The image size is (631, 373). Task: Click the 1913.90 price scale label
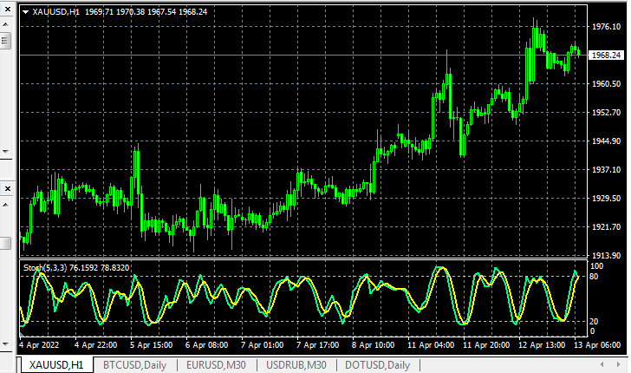pyautogui.click(x=606, y=255)
